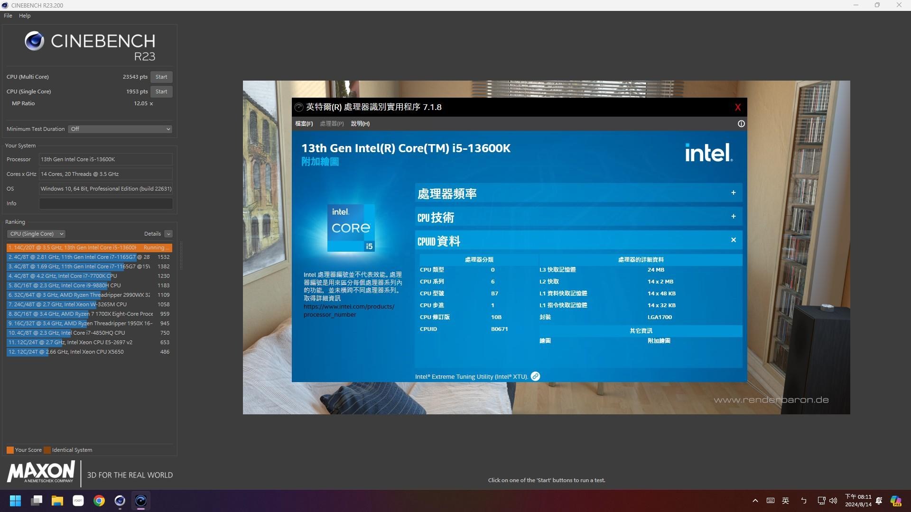Click the Cinebench icon on the taskbar
911x512 pixels.
[140, 501]
